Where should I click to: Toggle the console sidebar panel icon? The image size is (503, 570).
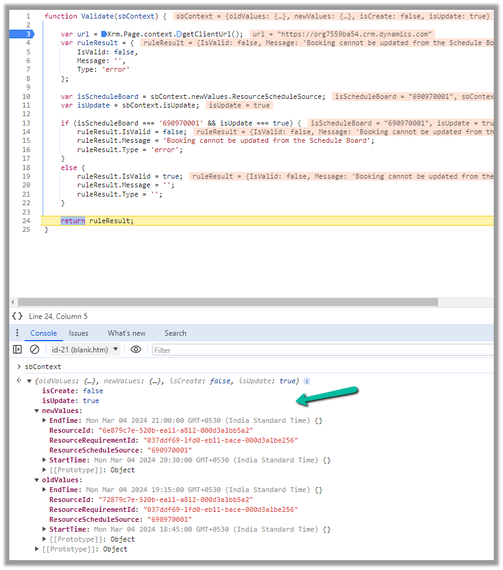click(17, 350)
